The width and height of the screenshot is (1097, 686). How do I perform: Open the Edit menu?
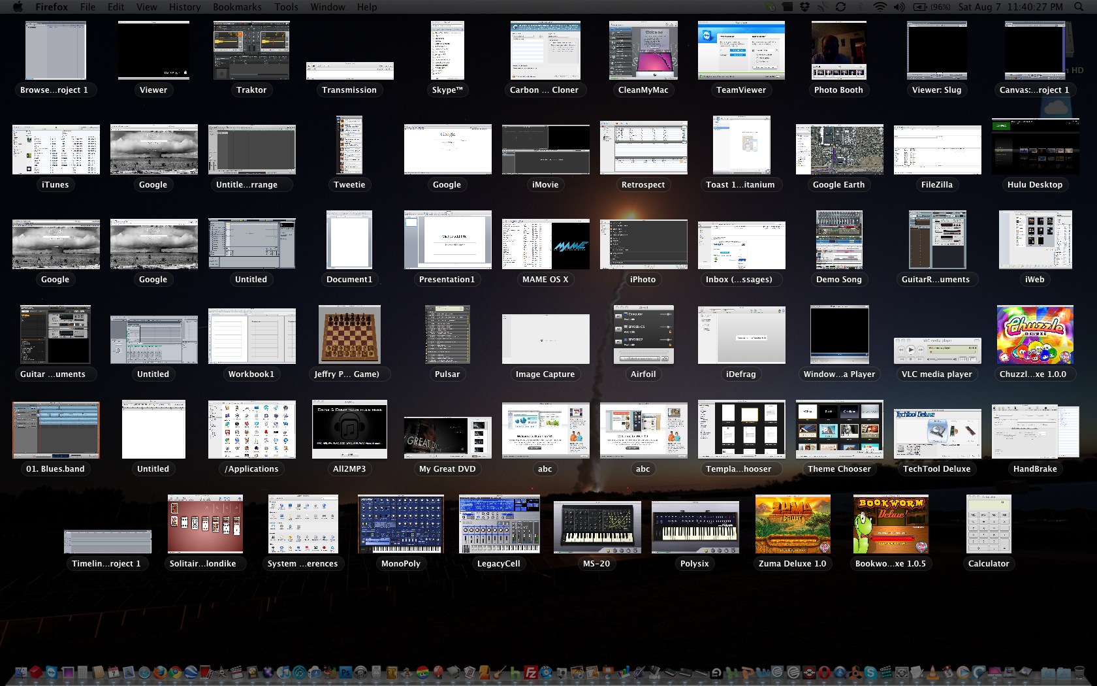pyautogui.click(x=116, y=7)
